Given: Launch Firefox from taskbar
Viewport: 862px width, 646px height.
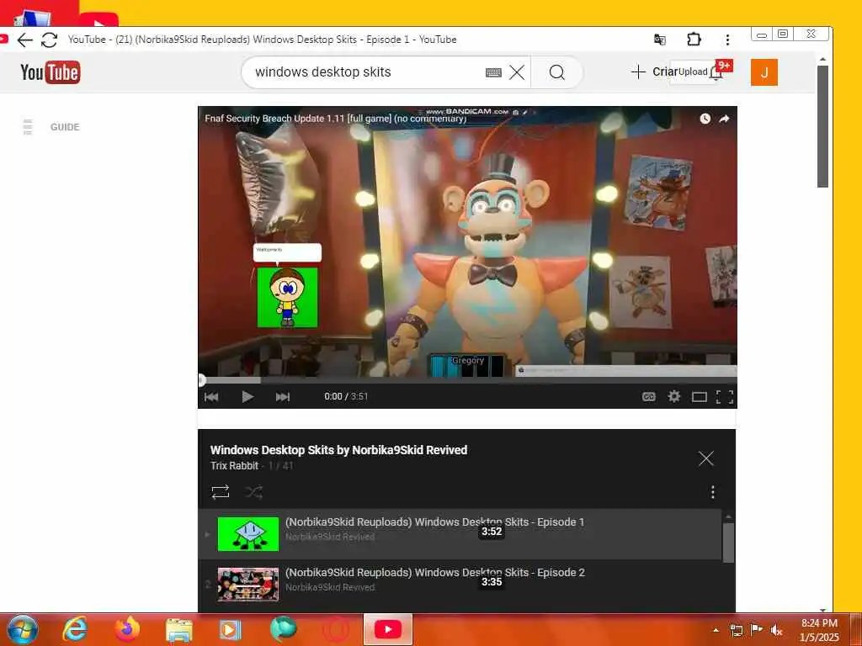Looking at the screenshot, I should [x=127, y=629].
